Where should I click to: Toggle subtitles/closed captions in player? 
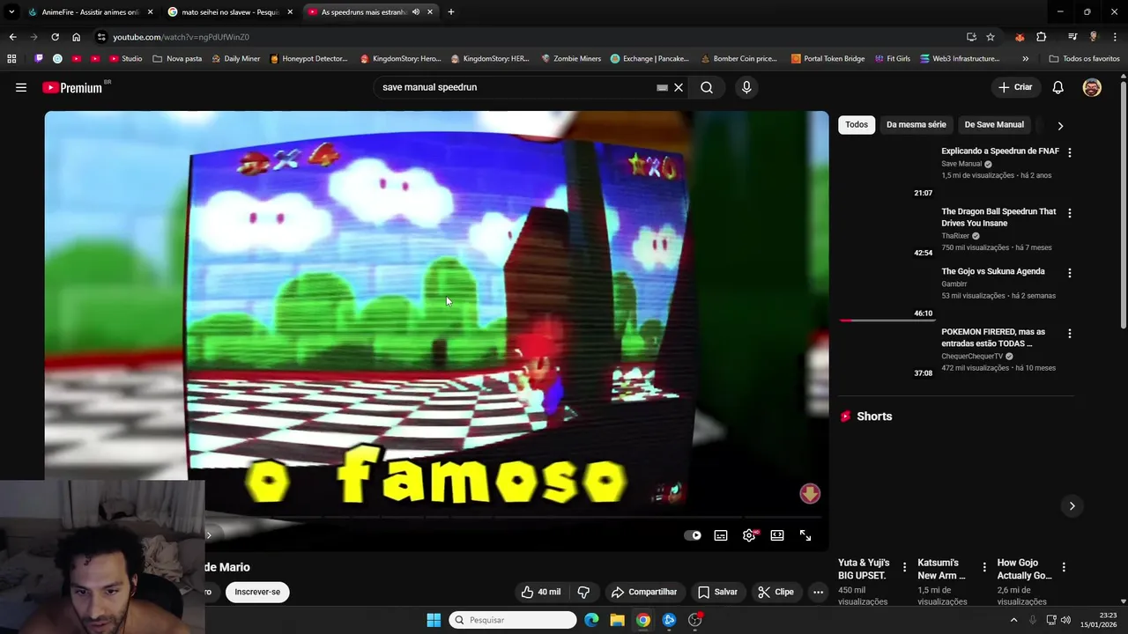click(x=721, y=535)
